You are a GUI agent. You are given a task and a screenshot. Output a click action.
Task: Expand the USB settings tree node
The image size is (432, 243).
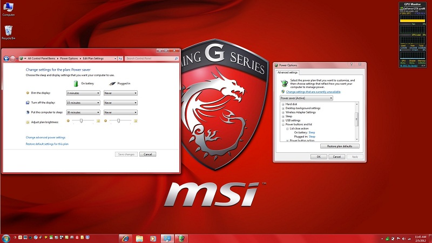coord(283,120)
